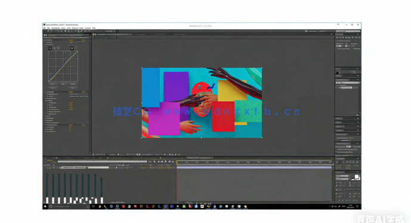Select the Clone Stamp tool
The height and width of the screenshot is (223, 411).
(x=78, y=31)
